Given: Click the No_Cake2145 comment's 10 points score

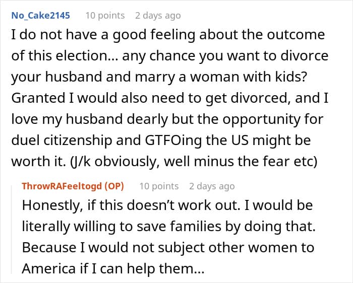Looking at the screenshot, I should (105, 15).
